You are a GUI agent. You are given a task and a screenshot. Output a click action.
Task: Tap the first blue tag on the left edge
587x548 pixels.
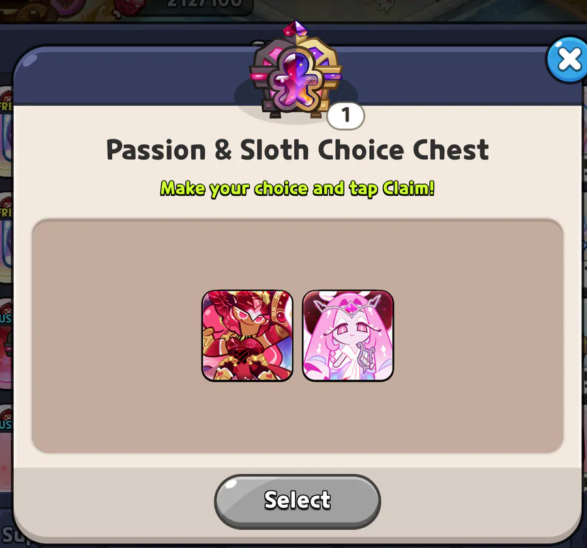[6, 318]
